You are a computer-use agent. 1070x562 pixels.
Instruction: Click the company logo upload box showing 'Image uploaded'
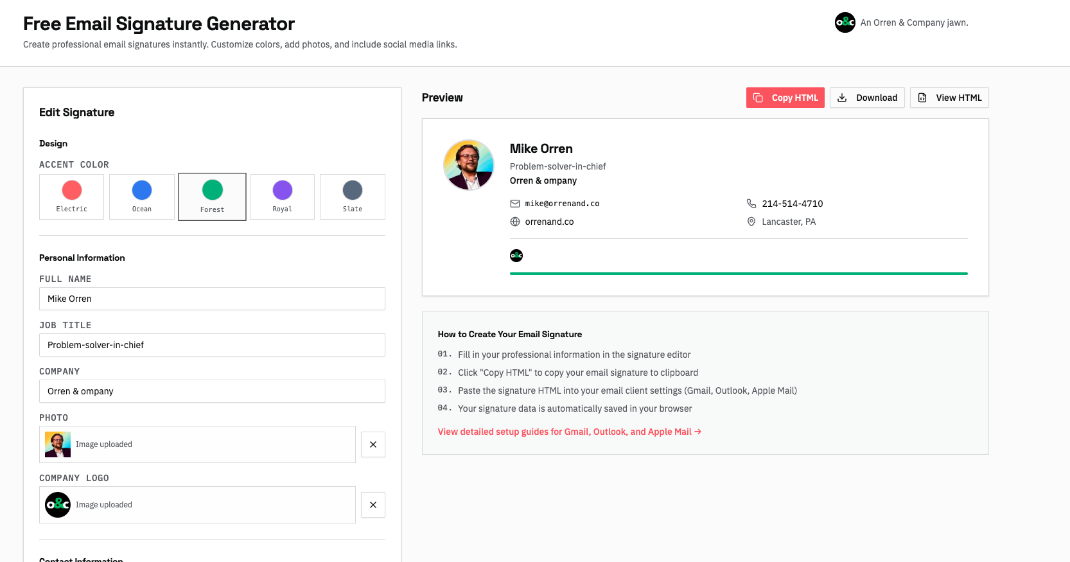click(197, 505)
